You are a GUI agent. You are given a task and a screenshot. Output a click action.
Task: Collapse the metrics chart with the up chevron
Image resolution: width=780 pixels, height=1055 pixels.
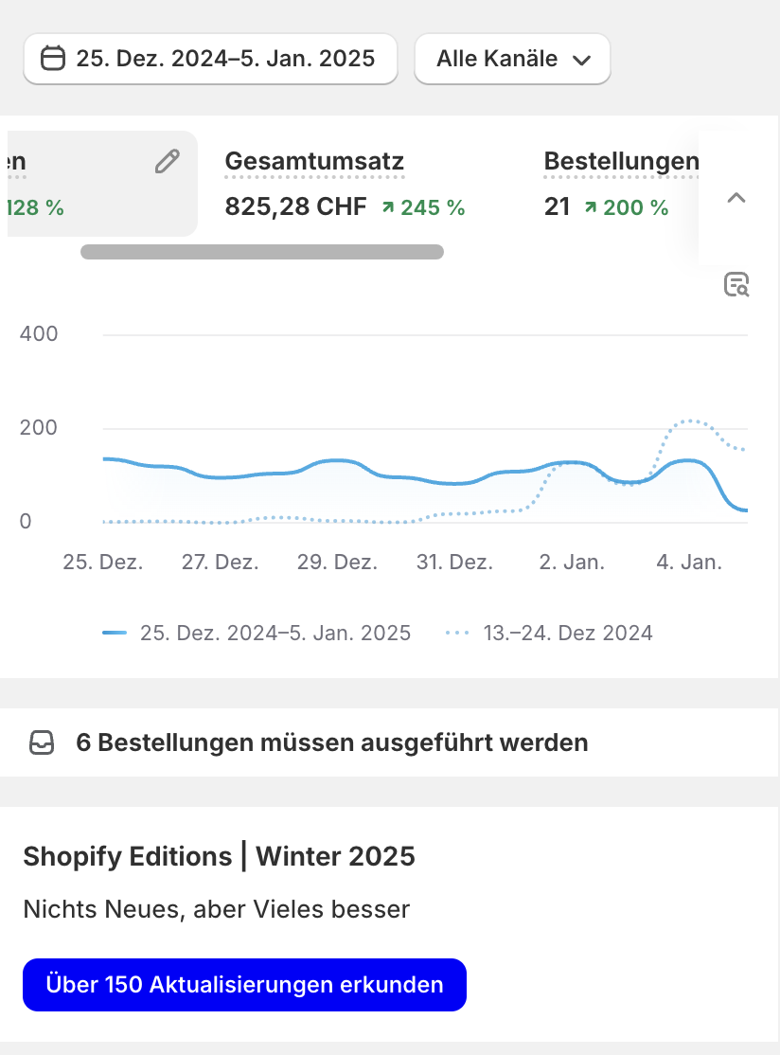pyautogui.click(x=736, y=198)
